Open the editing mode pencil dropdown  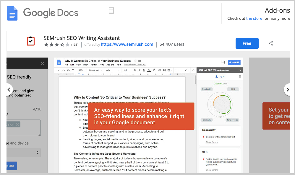(186, 70)
